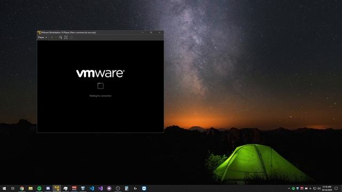Screen dimensions: 342x192
Task: Open Task View on the taskbar
Action: [13, 188]
